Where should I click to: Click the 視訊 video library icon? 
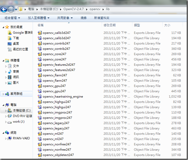(x=10, y=77)
